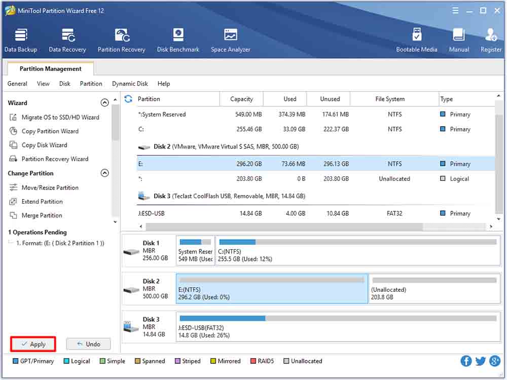Open the Facebook share link

[466, 361]
